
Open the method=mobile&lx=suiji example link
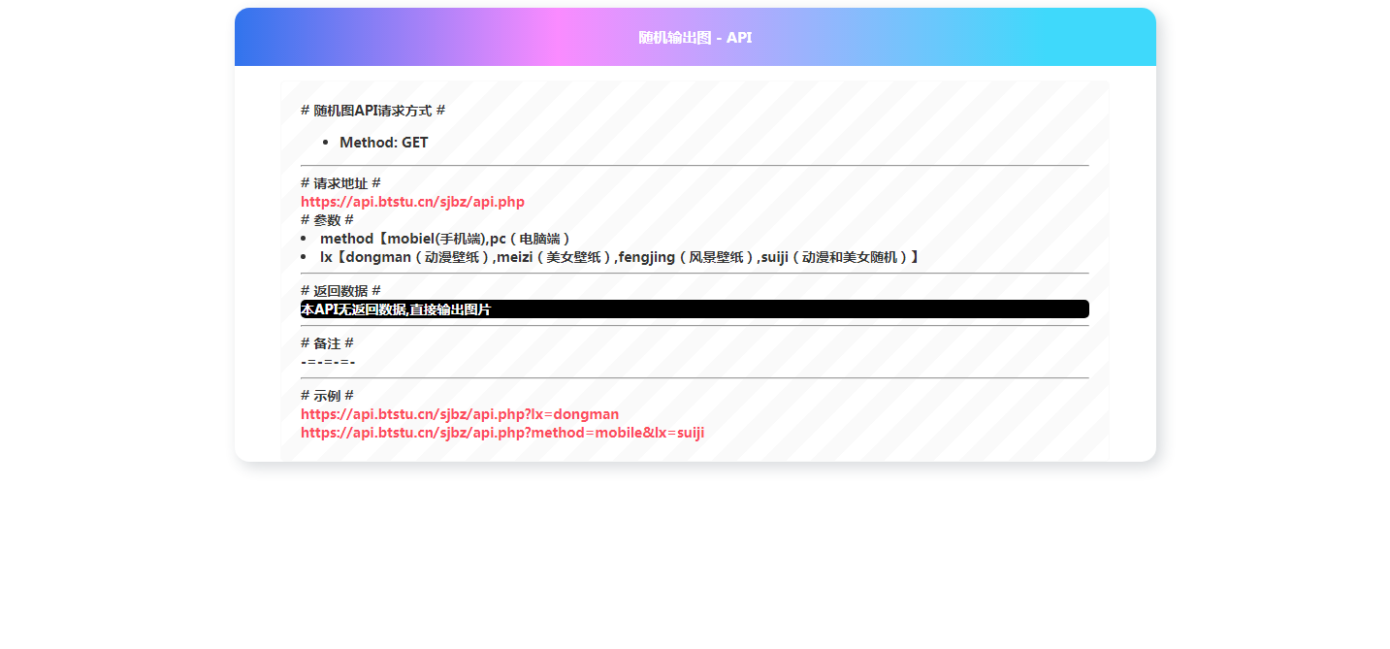[502, 433]
